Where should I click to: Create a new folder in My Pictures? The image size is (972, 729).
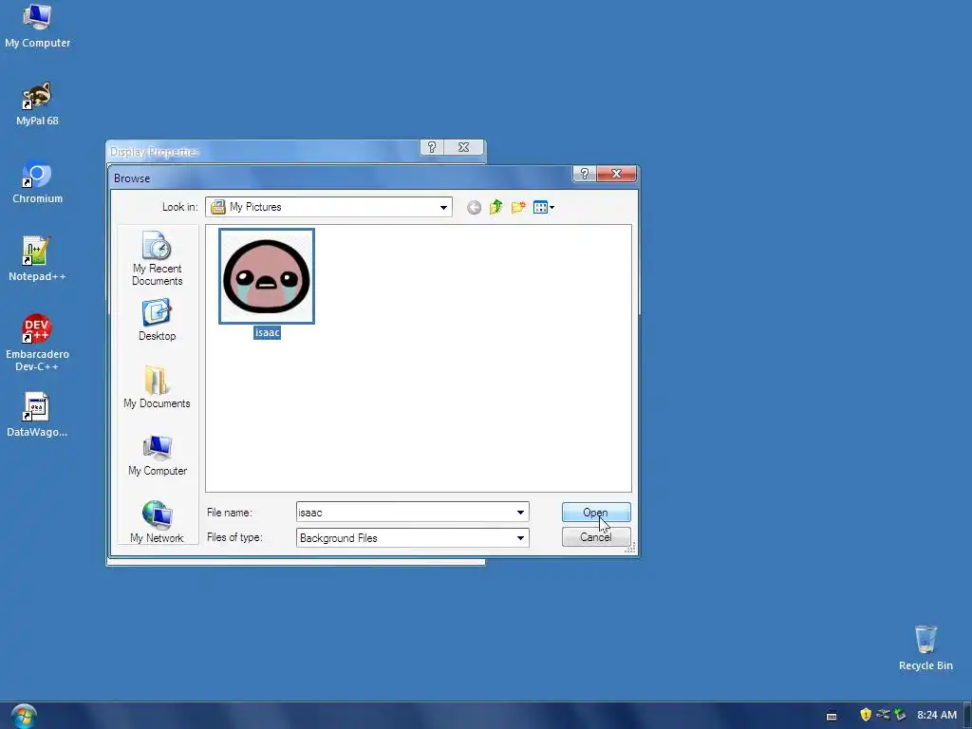pyautogui.click(x=518, y=207)
